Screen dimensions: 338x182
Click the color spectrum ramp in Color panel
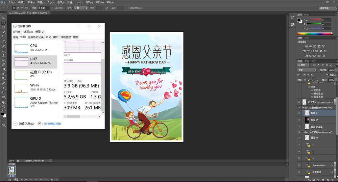pyautogui.click(x=315, y=34)
